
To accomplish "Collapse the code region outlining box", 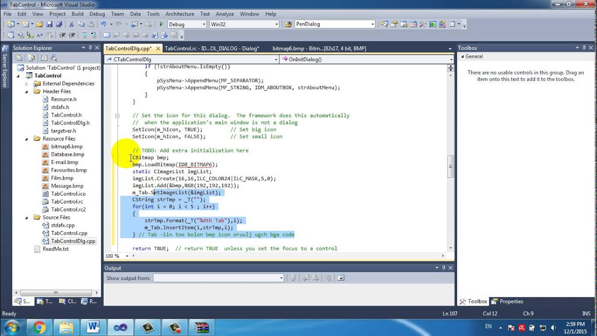I will 118,115.
